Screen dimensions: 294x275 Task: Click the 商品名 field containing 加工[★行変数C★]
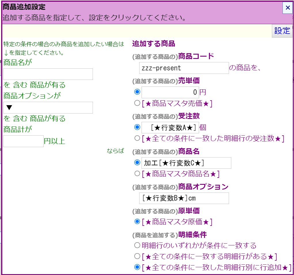click(186, 163)
